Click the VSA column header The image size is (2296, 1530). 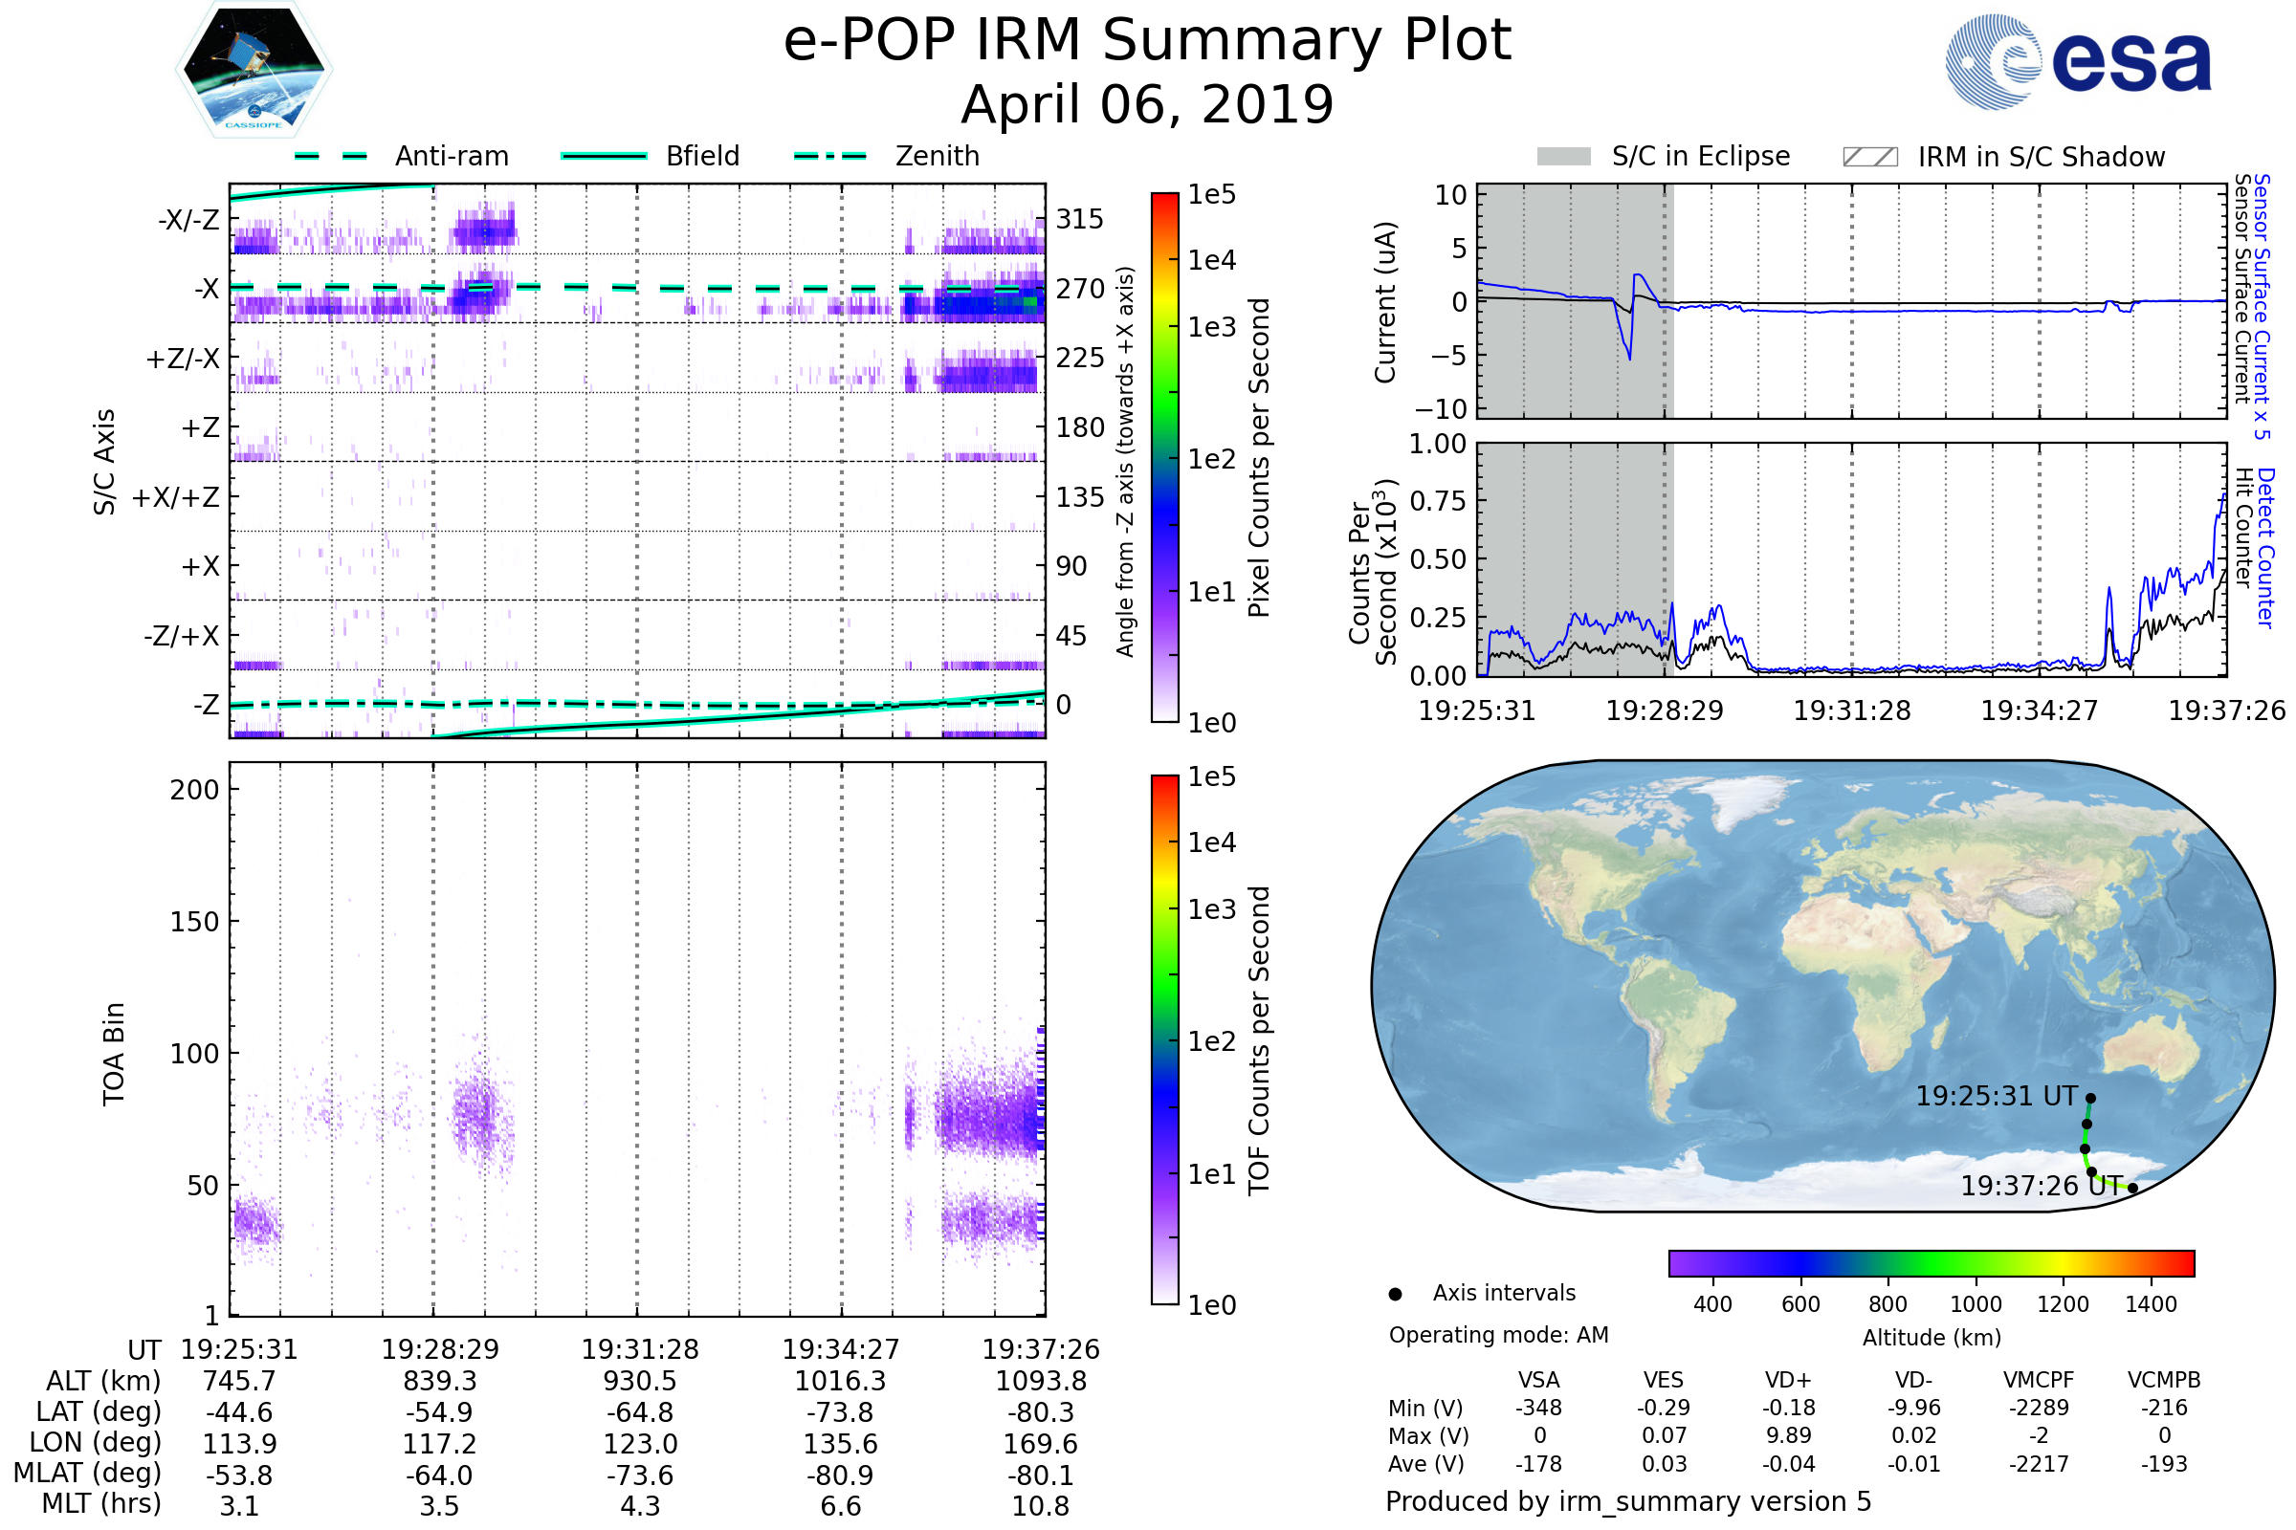1538,1381
